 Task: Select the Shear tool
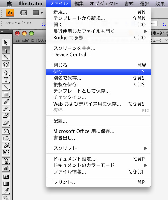tap(6, 138)
